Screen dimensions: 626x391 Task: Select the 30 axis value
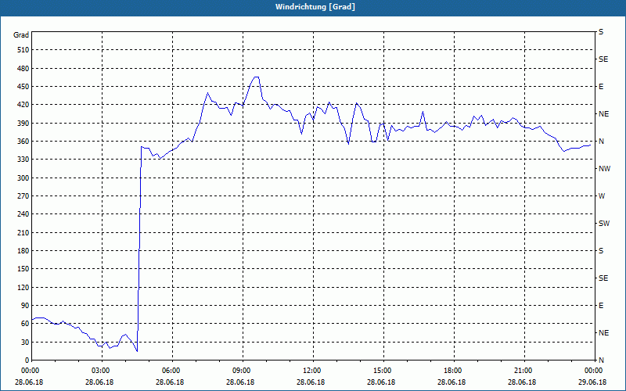tap(25, 342)
